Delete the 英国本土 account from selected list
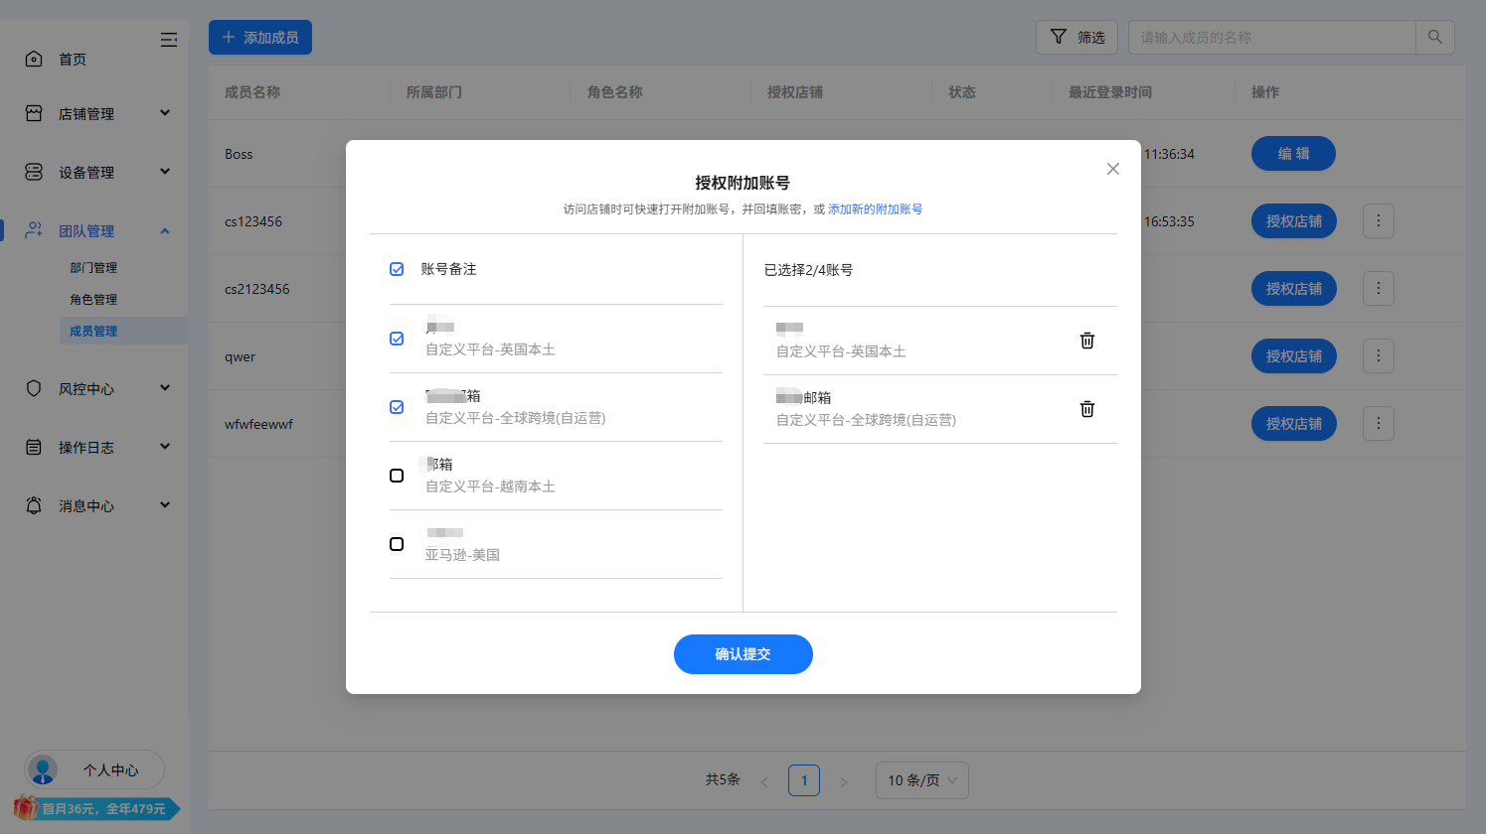 [1087, 341]
